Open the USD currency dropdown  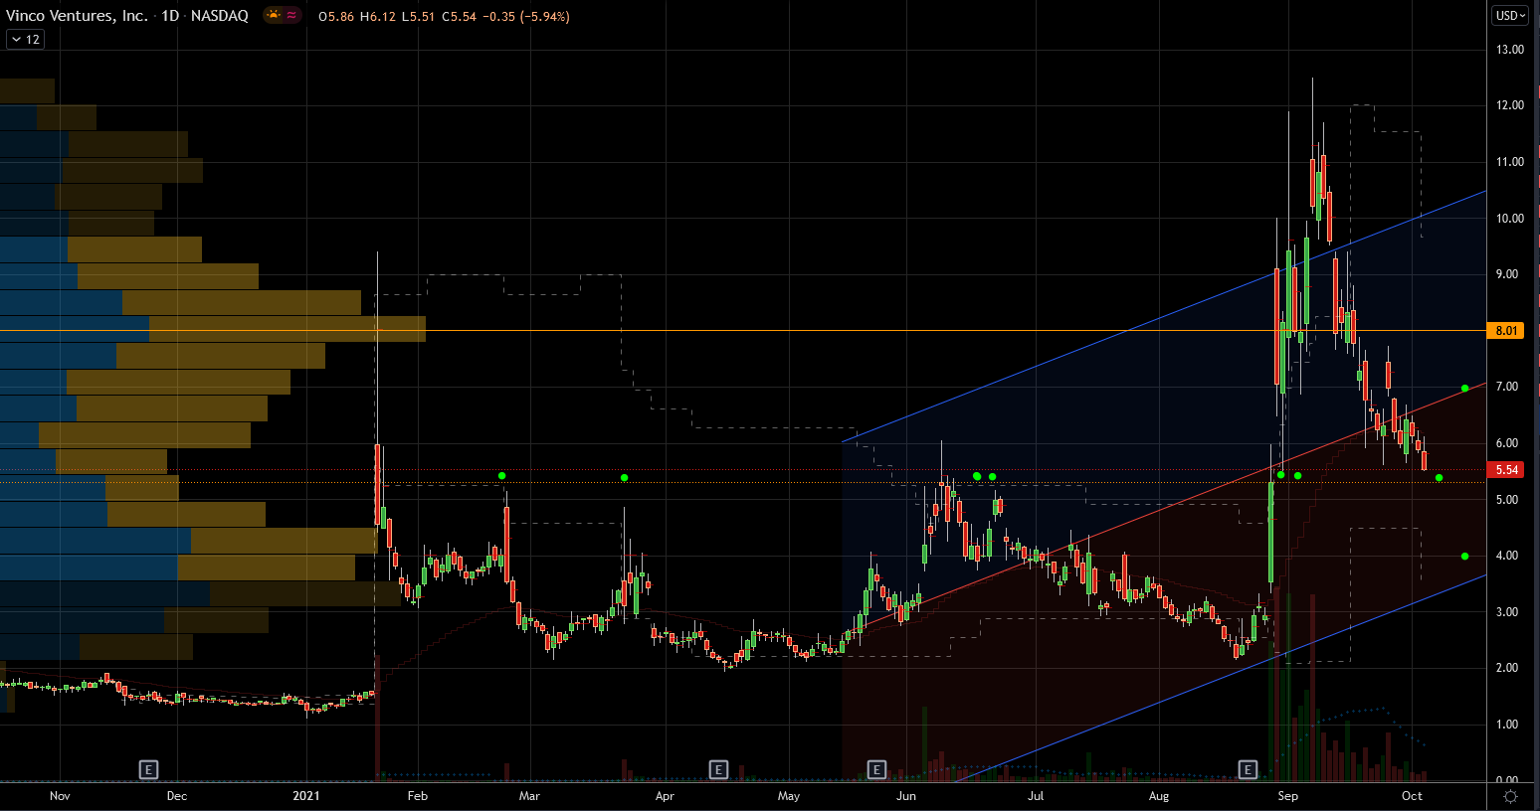(1508, 16)
